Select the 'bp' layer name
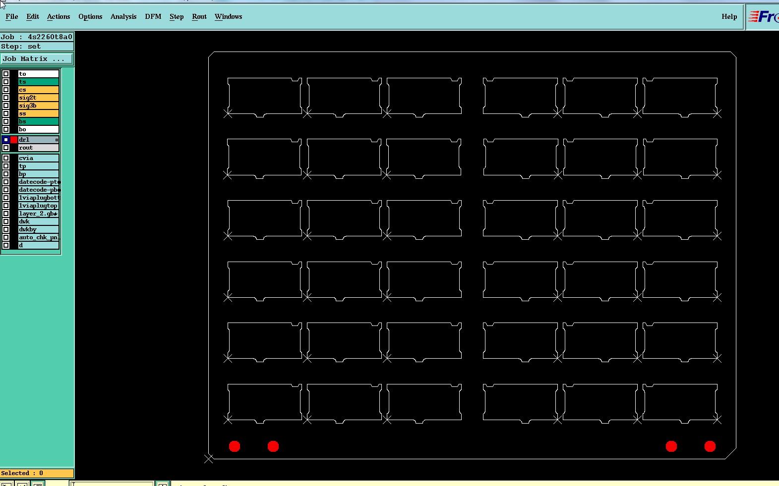 coord(39,174)
